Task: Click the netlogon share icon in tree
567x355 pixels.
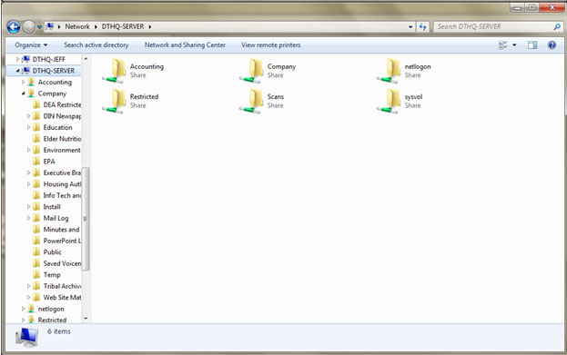Action: (31, 309)
